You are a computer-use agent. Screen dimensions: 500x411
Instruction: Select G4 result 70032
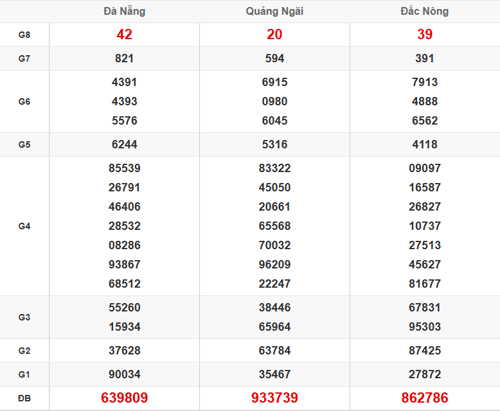[274, 245]
